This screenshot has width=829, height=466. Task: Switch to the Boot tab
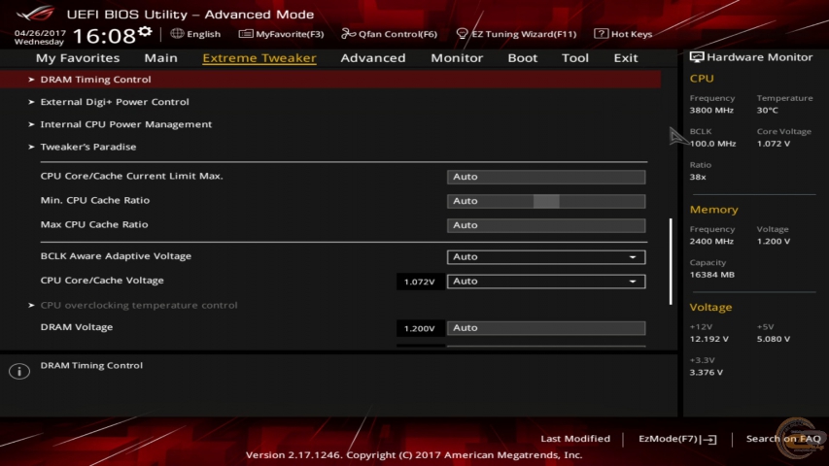522,57
